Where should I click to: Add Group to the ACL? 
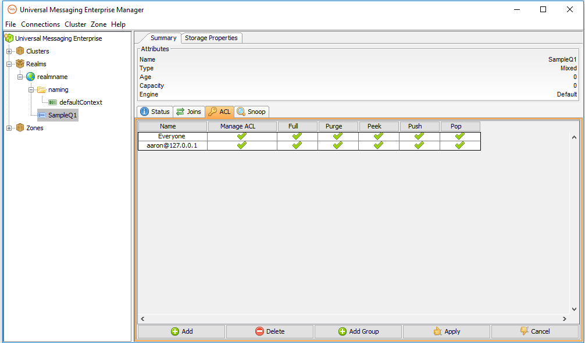[x=358, y=331]
